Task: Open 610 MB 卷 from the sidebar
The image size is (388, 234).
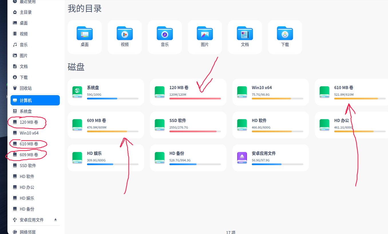Action: tap(35, 144)
